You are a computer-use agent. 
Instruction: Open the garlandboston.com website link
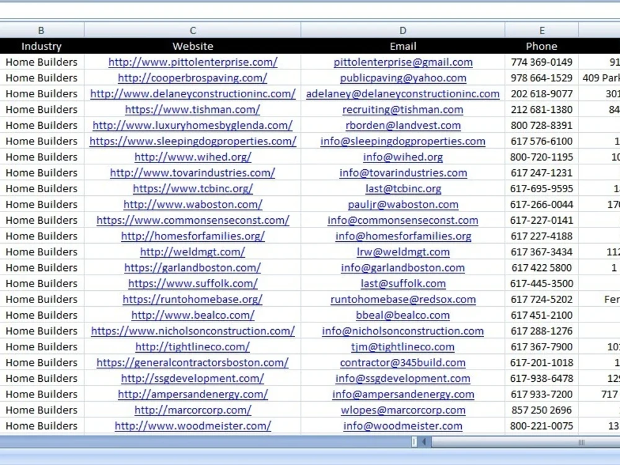193,268
